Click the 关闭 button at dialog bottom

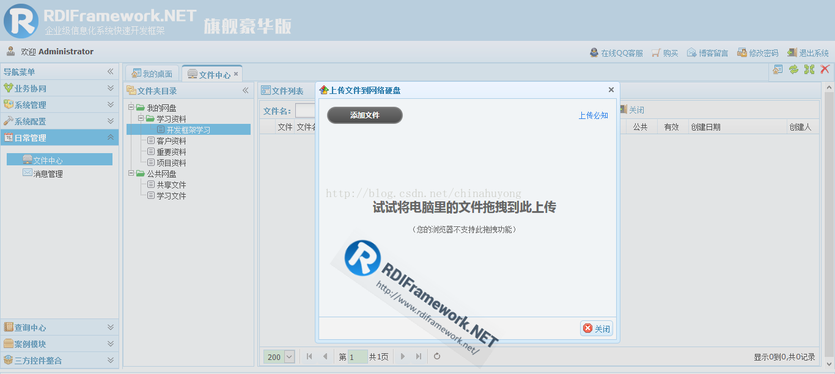click(596, 328)
